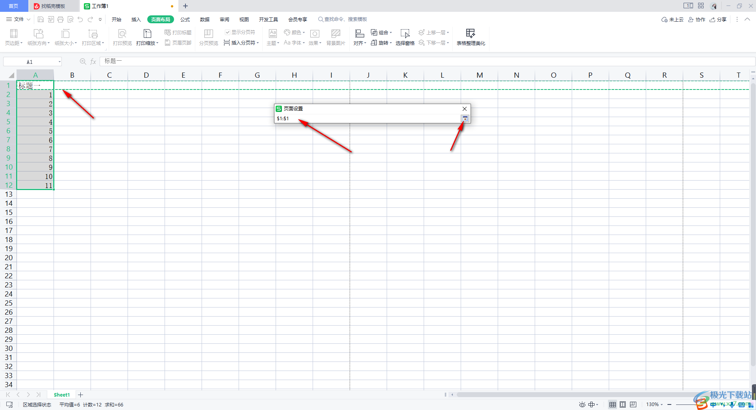Collapse the ribbon with the chevron arrow
This screenshot has height=410, width=756.
pyautogui.click(x=747, y=19)
